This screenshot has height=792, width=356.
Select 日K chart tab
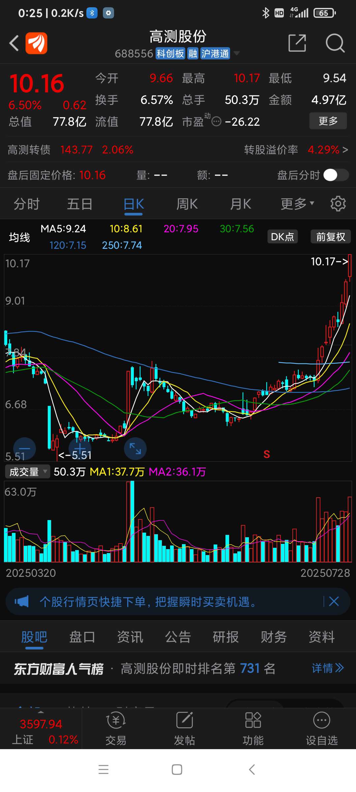pos(133,204)
